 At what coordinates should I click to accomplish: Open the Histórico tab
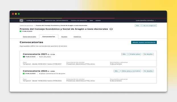77,37
